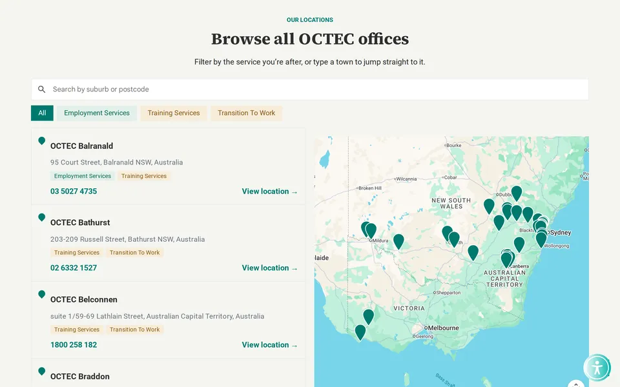This screenshot has width=620, height=387.
Task: View location for OCTEC Bathurst
Action: (x=270, y=268)
